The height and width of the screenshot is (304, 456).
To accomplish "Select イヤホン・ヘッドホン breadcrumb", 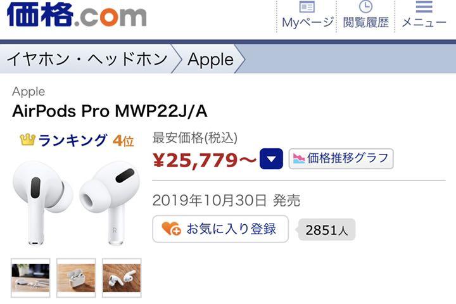I will (87, 59).
